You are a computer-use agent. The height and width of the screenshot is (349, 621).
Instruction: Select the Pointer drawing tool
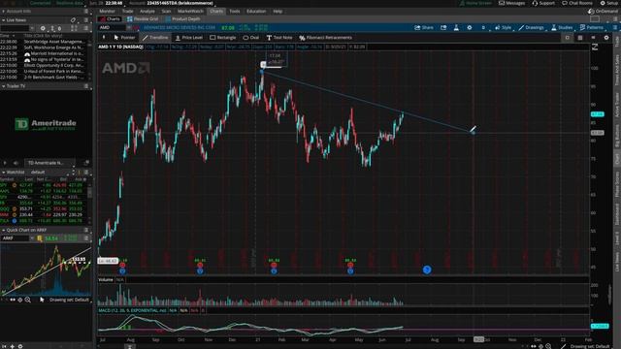(x=125, y=38)
